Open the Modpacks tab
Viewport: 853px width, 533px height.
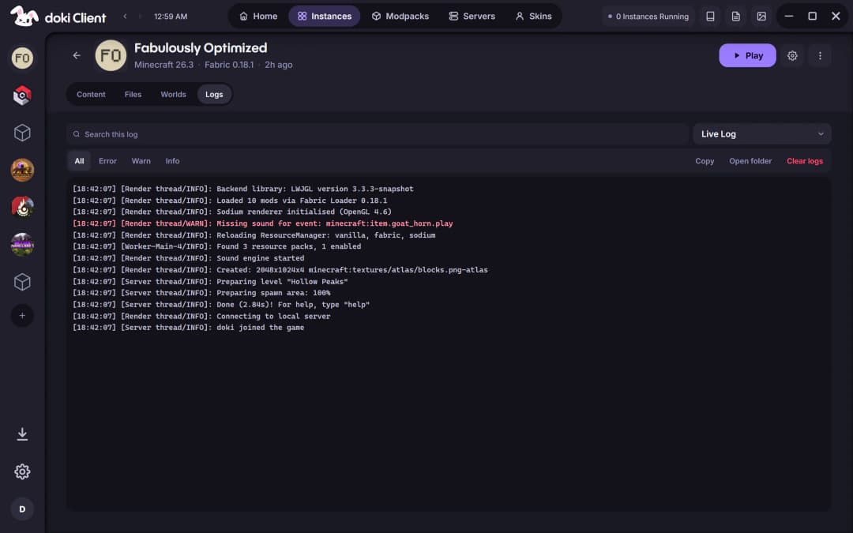click(400, 17)
